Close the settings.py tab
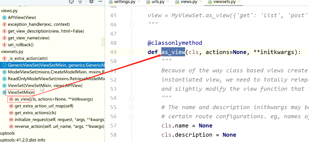 pyautogui.click(x=139, y=2)
